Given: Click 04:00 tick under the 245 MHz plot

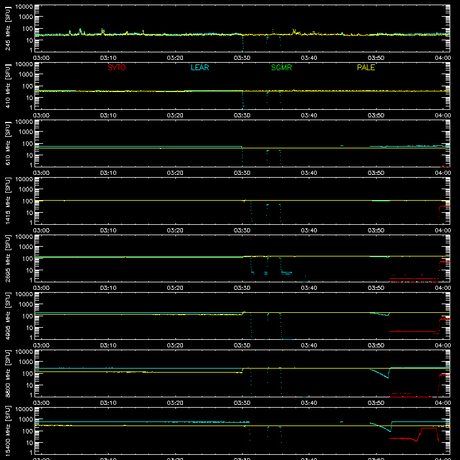Looking at the screenshot, I should 443,58.
